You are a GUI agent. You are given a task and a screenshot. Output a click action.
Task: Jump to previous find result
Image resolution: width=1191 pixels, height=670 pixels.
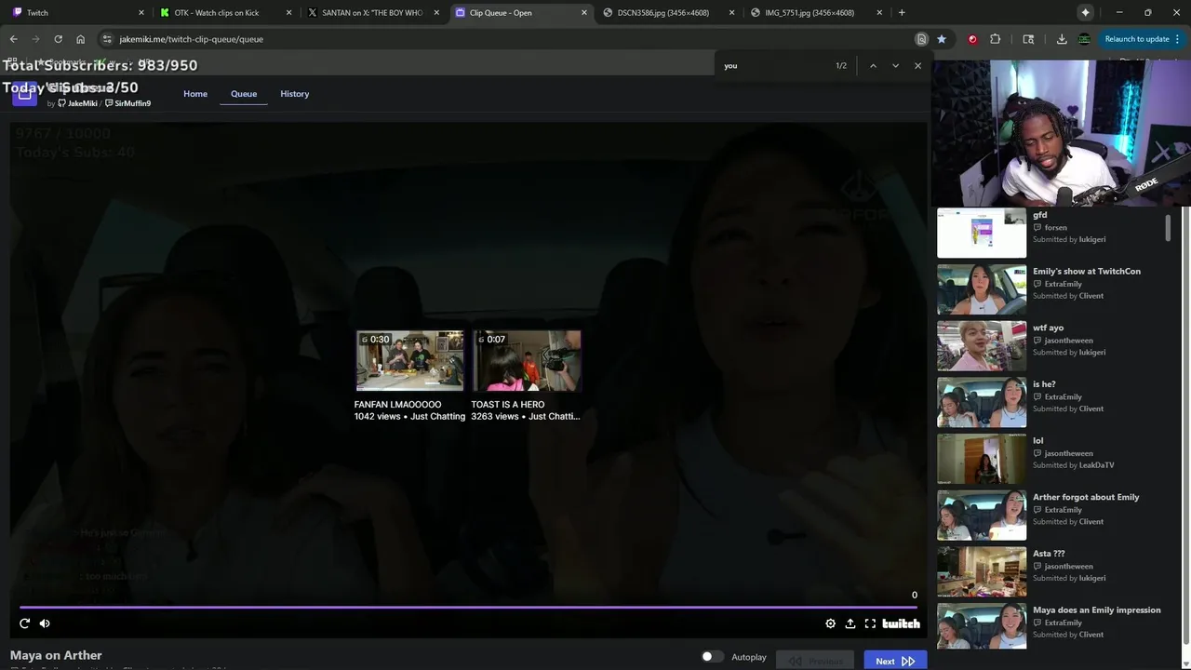coord(873,65)
